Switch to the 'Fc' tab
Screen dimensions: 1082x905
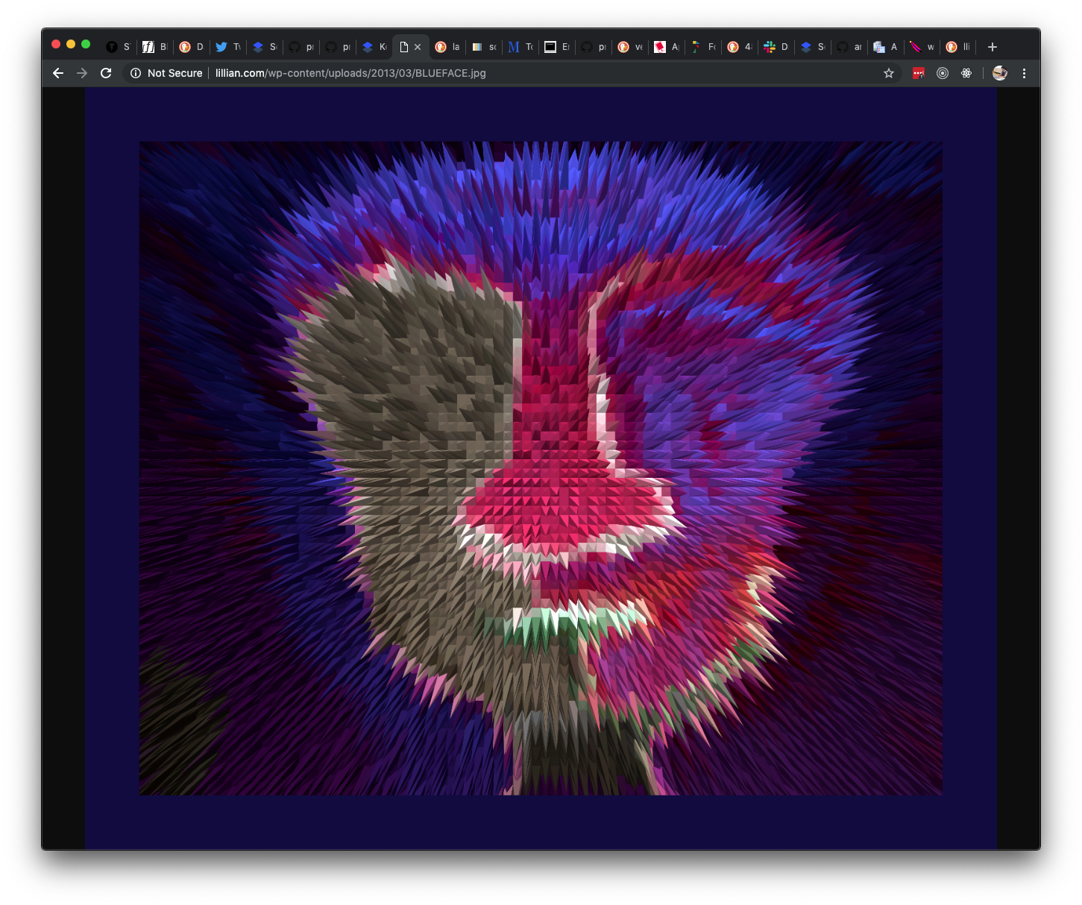[703, 47]
